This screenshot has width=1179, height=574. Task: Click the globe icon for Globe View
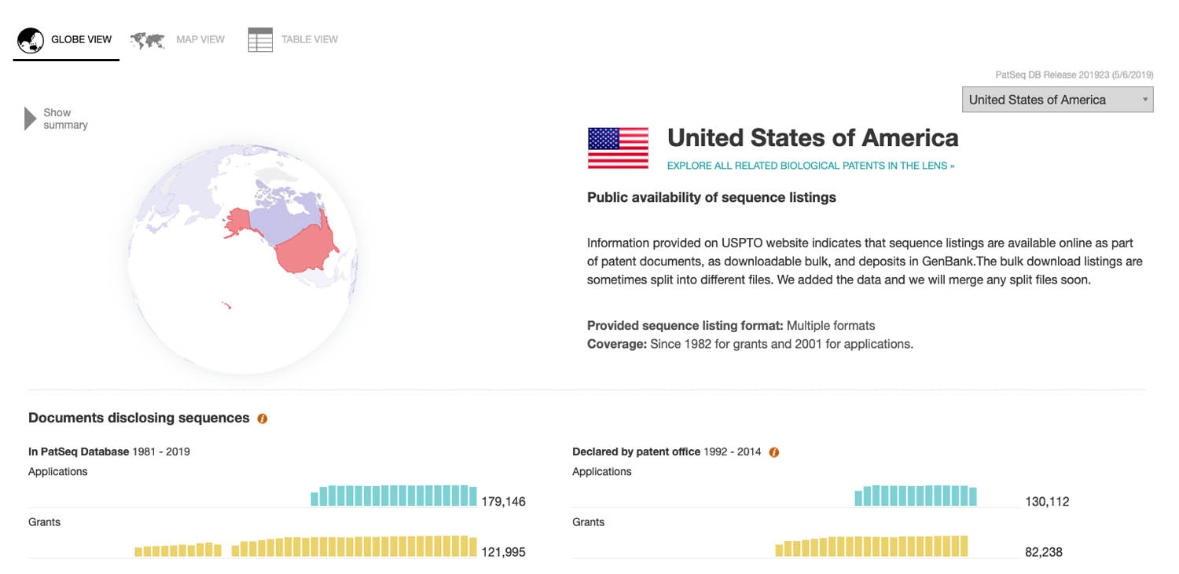[31, 40]
